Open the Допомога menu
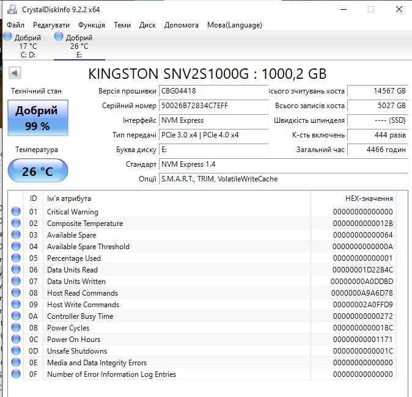Screen dimensions: 412x397 182,25
